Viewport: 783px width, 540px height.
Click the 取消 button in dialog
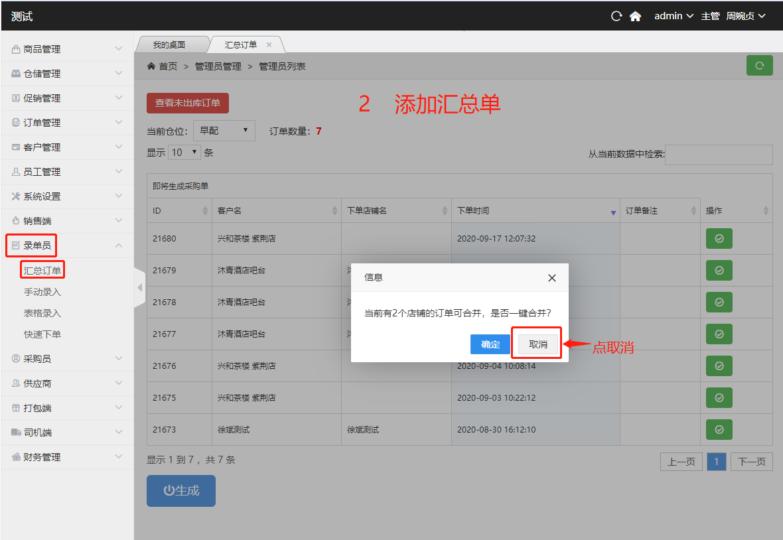tap(538, 344)
